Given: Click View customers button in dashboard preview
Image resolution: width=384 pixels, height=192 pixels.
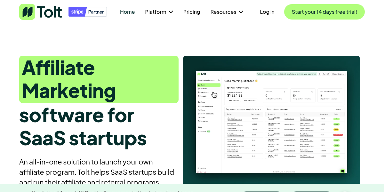Looking at the screenshot, I should [250, 100].
